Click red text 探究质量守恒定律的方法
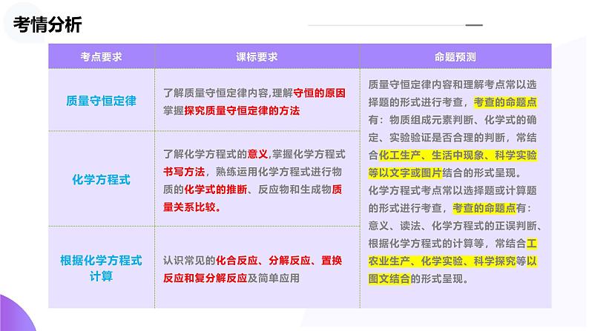Screen dimensions: 589x331 click(242, 110)
